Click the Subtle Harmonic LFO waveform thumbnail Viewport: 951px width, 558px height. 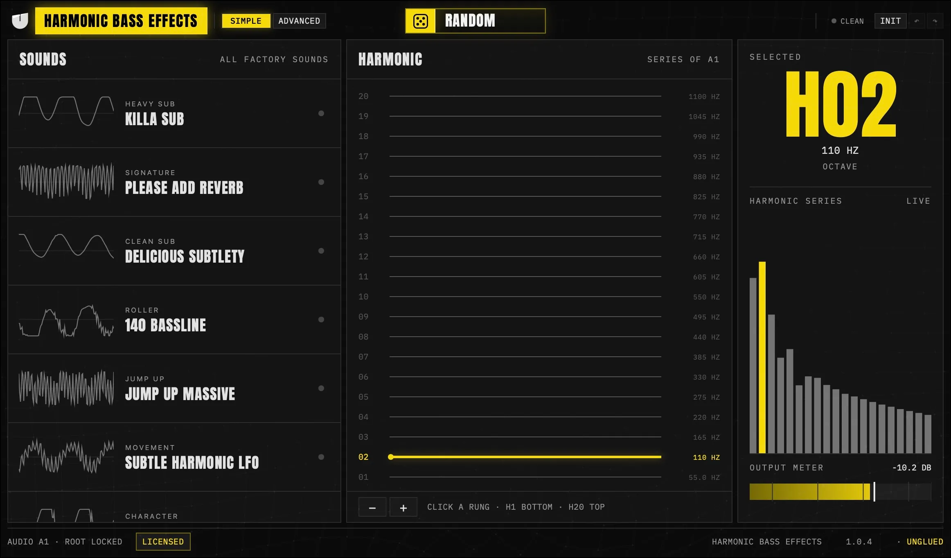click(x=66, y=456)
